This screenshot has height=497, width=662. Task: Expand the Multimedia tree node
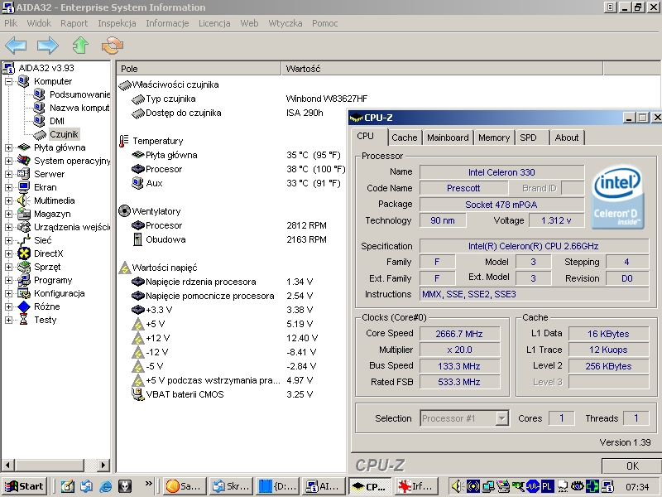[9, 200]
